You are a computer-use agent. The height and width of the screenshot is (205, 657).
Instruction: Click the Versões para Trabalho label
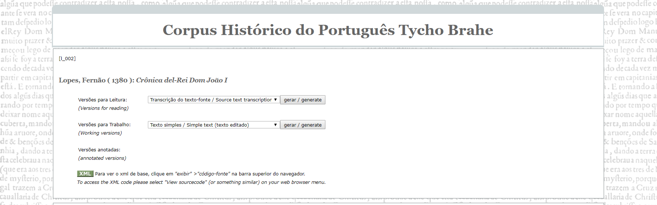point(104,125)
